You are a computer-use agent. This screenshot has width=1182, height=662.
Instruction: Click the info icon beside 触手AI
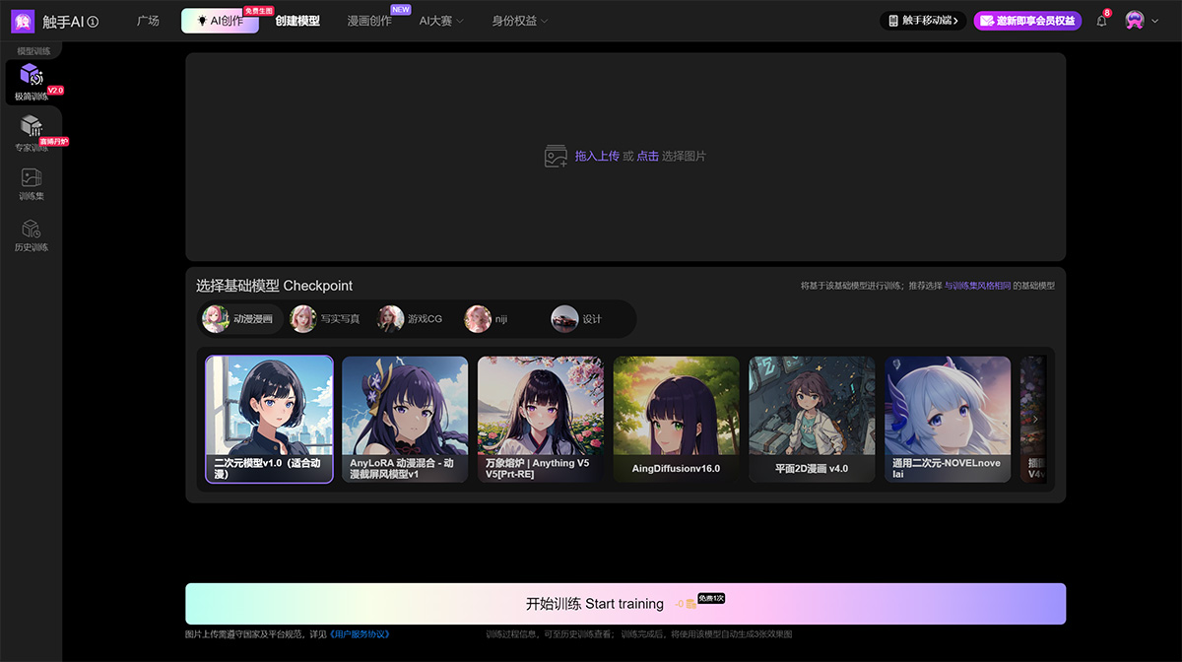93,22
